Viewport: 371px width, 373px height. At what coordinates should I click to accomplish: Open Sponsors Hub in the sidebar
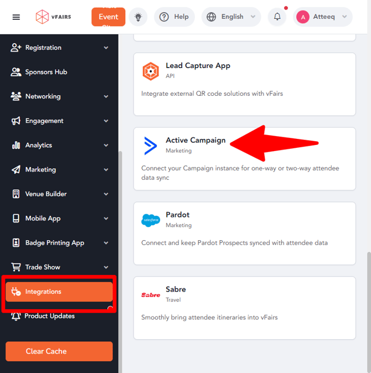46,72
